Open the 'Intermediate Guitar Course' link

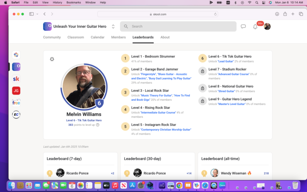[x=158, y=113]
